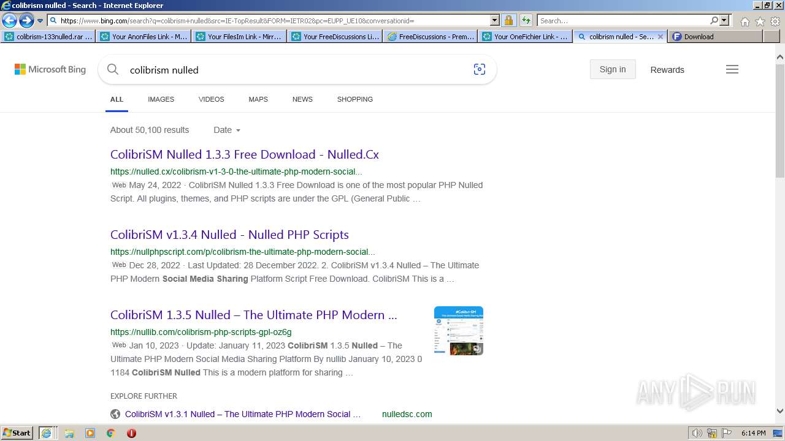Switch to Your AnonFiles Link tab
This screenshot has height=441, width=785.
pos(144,37)
